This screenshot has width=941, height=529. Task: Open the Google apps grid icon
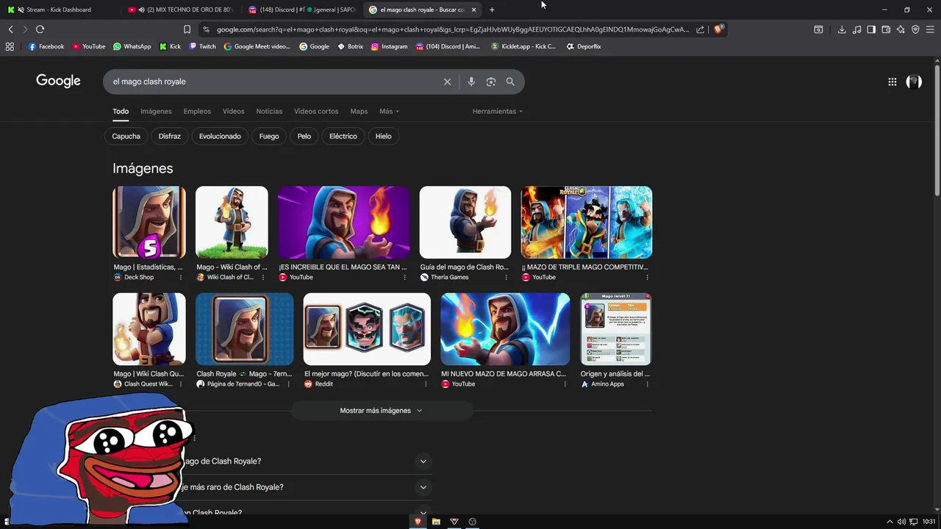(892, 82)
